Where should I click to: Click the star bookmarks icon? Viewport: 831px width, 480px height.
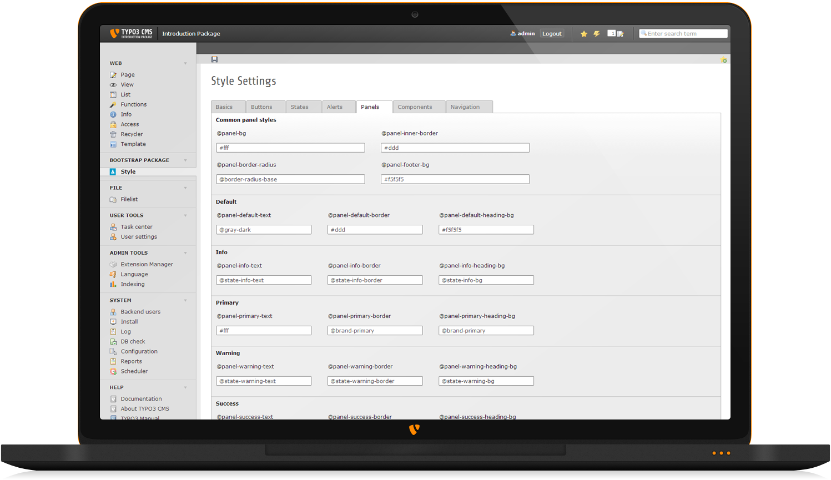coord(583,34)
